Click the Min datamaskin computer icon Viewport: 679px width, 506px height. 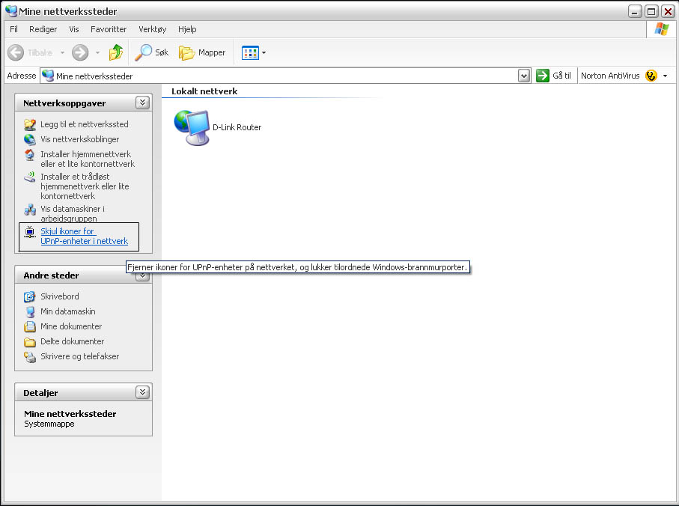click(x=30, y=311)
